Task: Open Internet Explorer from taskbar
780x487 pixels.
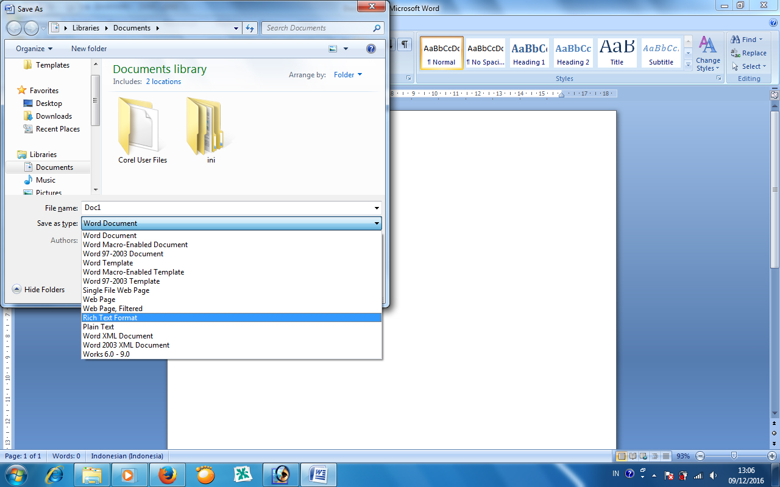Action: 55,475
